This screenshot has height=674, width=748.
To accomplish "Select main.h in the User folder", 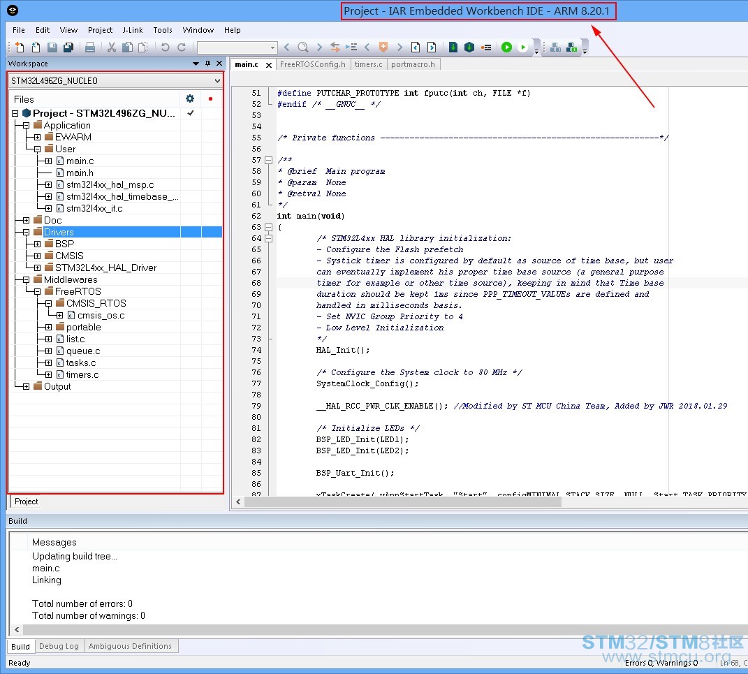I will click(x=80, y=173).
